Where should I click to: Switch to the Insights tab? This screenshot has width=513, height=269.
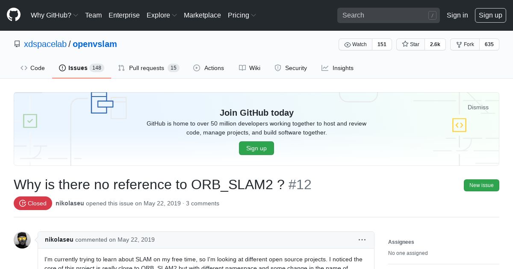click(x=338, y=68)
